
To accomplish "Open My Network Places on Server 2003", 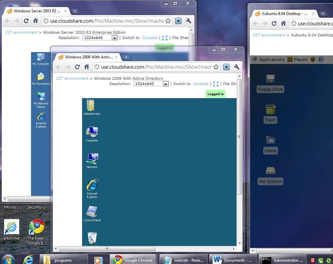I will pos(41,100).
